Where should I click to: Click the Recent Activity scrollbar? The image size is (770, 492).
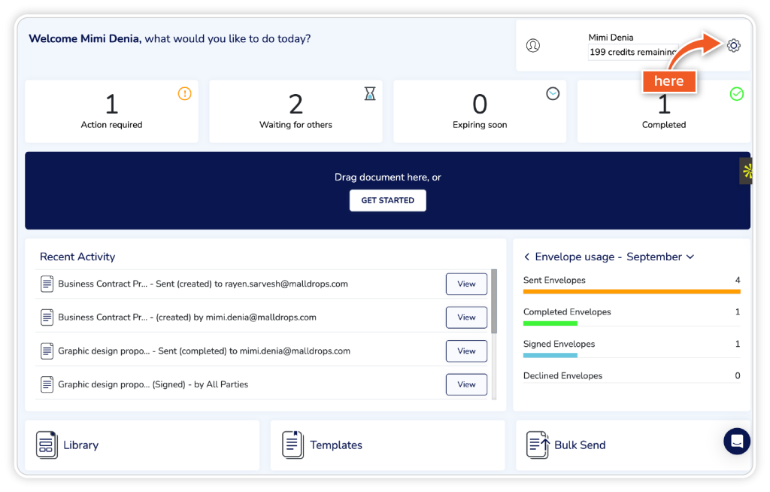click(494, 301)
